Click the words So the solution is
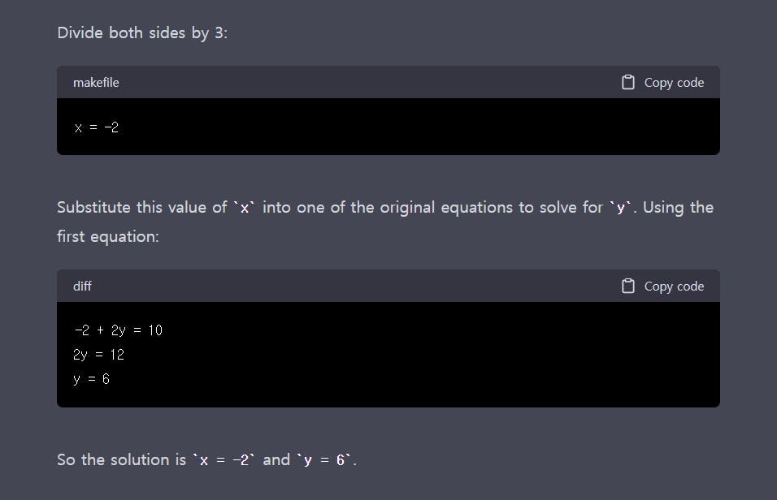Image resolution: width=777 pixels, height=500 pixels. pyautogui.click(x=121, y=460)
